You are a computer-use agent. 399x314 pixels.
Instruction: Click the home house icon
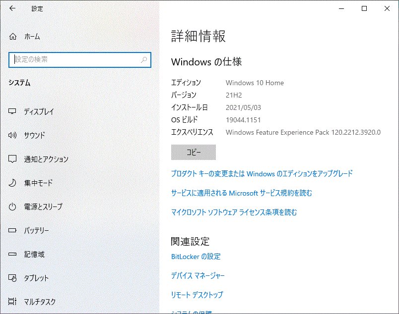coord(13,37)
